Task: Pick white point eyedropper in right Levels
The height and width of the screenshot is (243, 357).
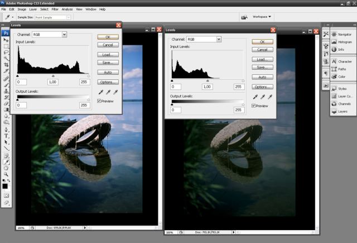Action: [270, 97]
